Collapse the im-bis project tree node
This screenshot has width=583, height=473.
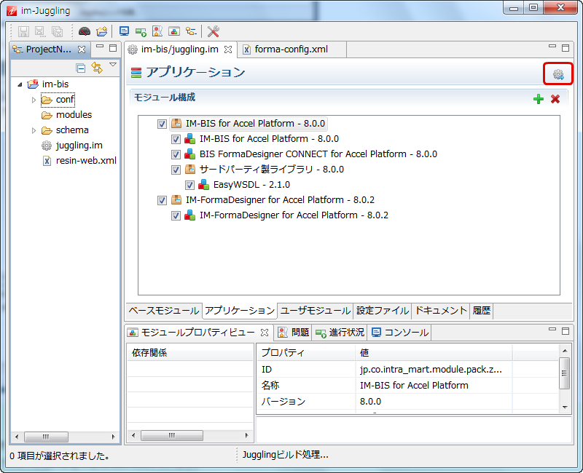20,84
